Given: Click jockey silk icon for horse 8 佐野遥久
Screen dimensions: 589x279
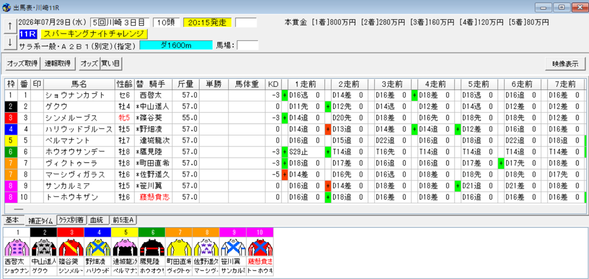Looking at the screenshot, I should pos(206,247).
